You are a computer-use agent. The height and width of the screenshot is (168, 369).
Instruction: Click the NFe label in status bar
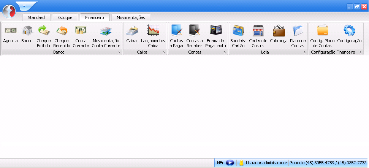(221, 163)
